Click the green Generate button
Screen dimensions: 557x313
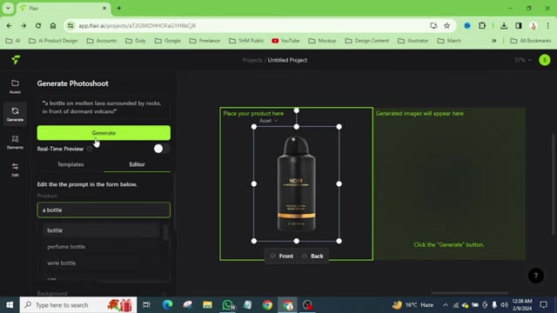[104, 133]
